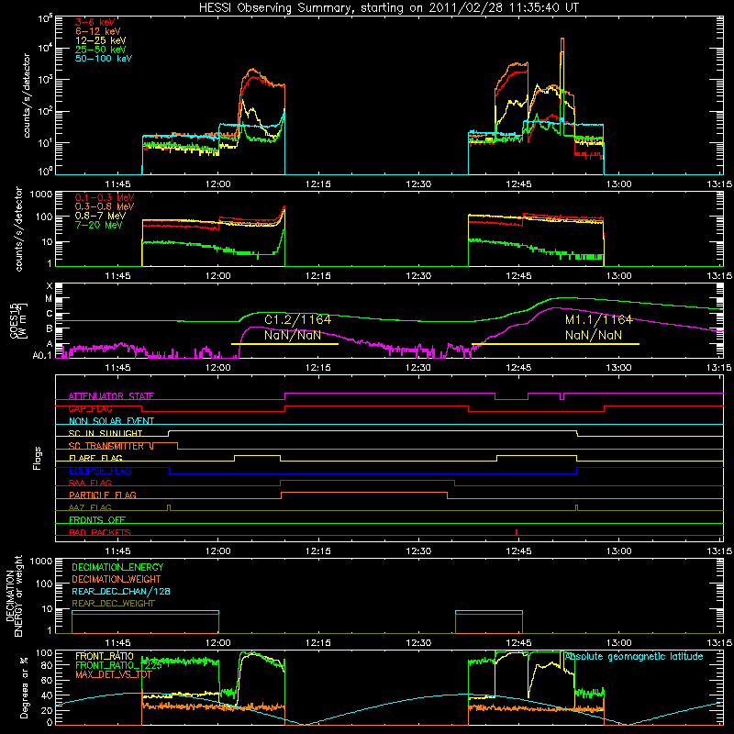Click the red BAD_PACKETS spike near 12:45
Viewport: 734px width, 734px height.
pos(517,532)
